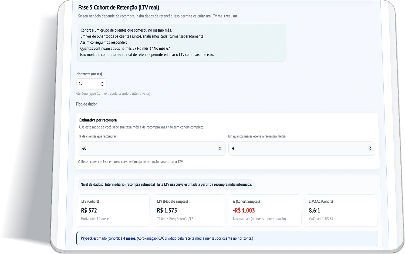Select the Estimativa por recompra title

(x=98, y=120)
